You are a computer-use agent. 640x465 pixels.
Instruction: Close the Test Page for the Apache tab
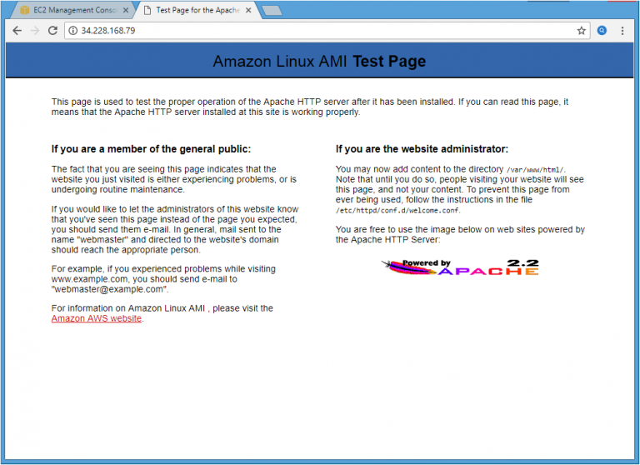(x=248, y=10)
